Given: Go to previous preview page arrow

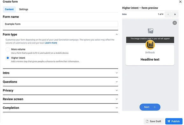Looking at the screenshot, I should [x=168, y=14].
